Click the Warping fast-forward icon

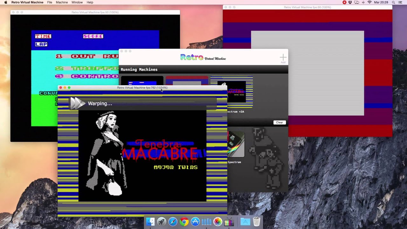point(78,103)
